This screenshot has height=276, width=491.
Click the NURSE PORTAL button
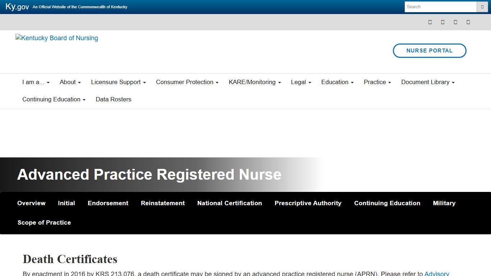(x=430, y=51)
